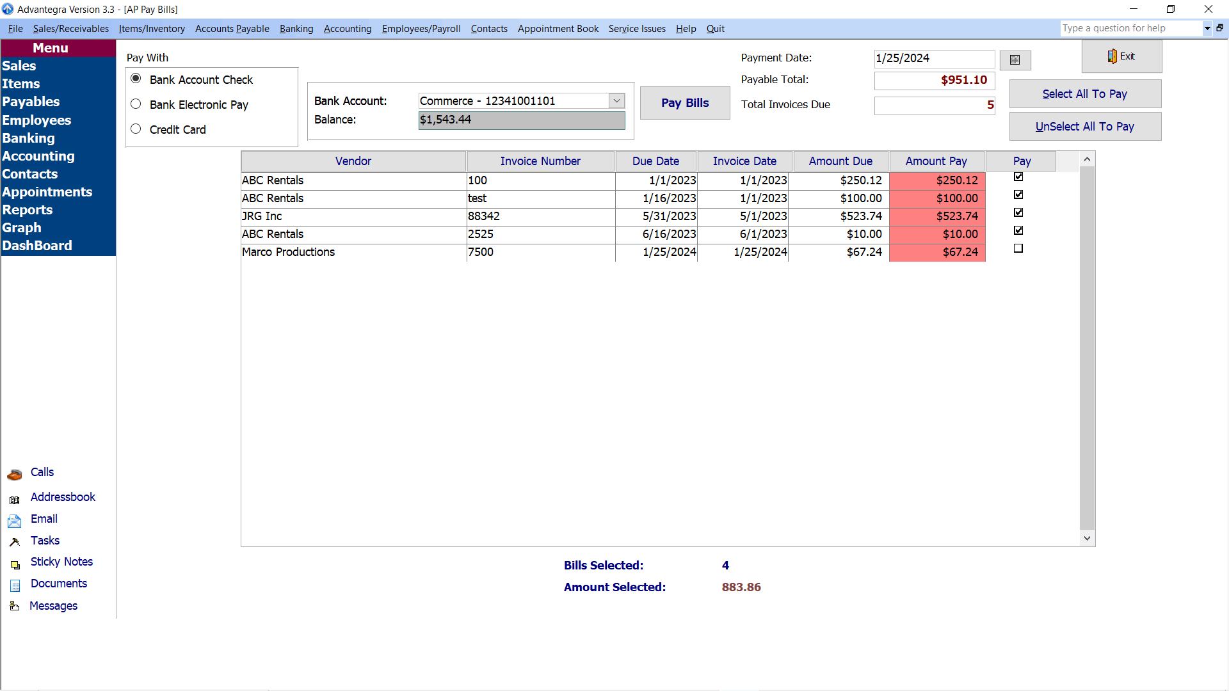1229x691 pixels.
Task: Click the invoice list scrollbar track
Action: tap(1087, 349)
